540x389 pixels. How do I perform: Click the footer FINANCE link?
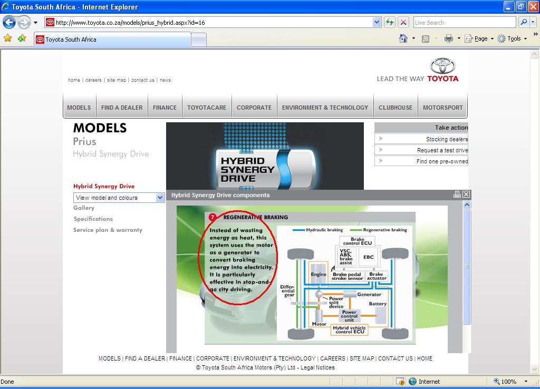[x=180, y=358]
